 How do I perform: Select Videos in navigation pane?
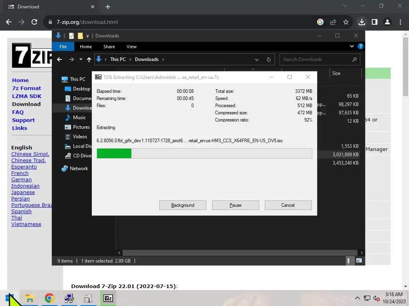[x=76, y=136]
